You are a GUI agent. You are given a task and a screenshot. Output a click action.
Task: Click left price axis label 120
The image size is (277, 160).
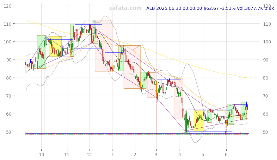coord(7,6)
